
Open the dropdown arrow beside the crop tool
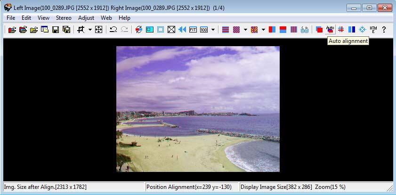click(89, 30)
